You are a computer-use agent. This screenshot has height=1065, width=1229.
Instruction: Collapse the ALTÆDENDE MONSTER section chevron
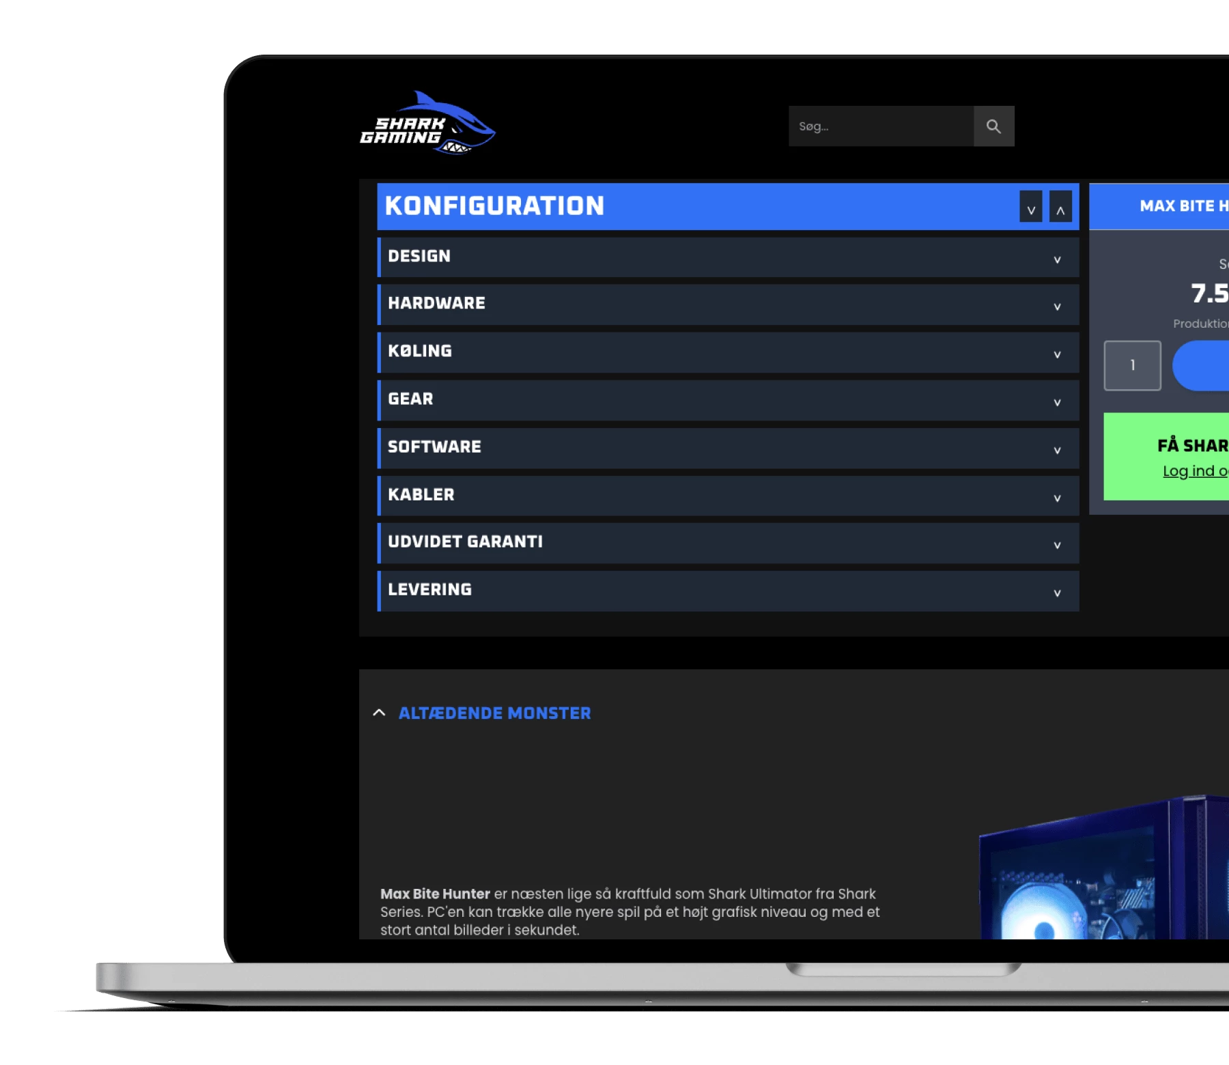point(379,713)
